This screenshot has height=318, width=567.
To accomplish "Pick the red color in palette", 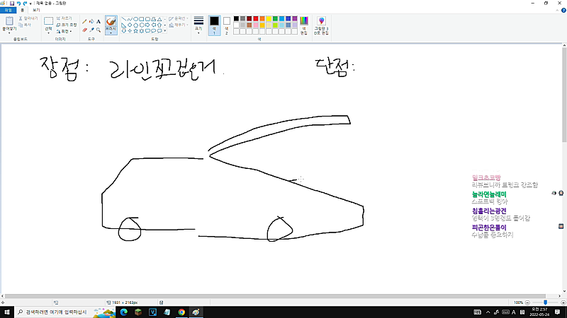I will [256, 19].
